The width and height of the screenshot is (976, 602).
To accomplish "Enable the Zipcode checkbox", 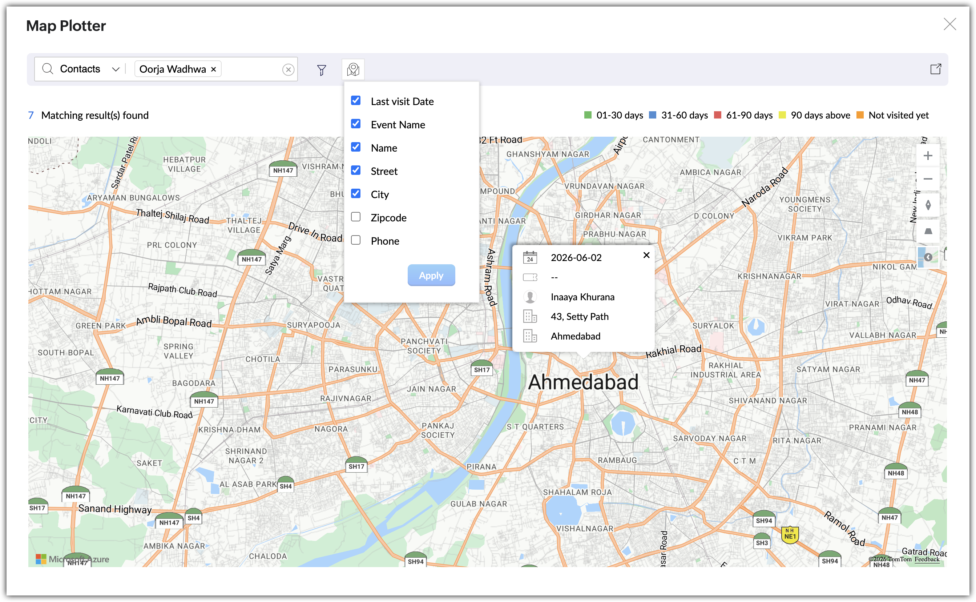I will [356, 217].
